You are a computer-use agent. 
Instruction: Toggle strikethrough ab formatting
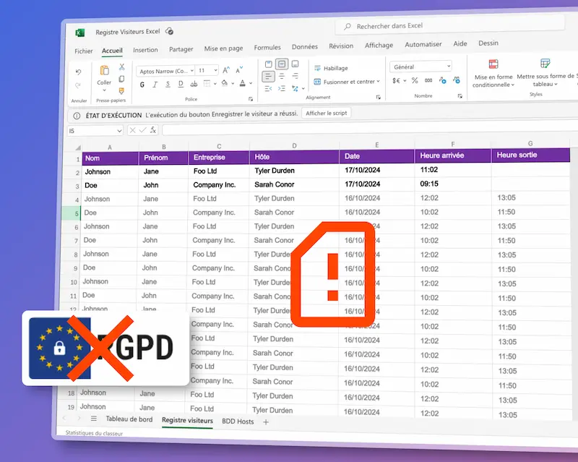tap(194, 84)
